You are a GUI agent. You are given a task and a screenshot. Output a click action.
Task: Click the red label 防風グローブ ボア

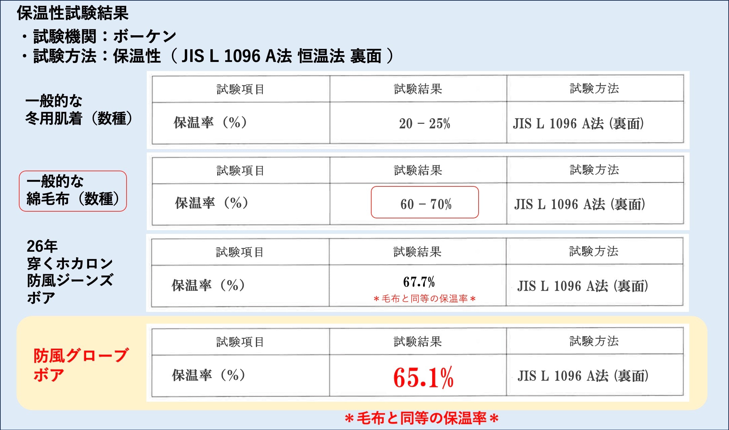(81, 365)
